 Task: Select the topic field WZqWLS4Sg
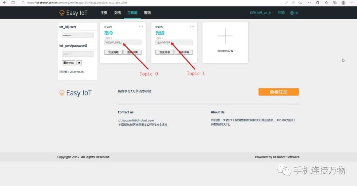point(123,43)
